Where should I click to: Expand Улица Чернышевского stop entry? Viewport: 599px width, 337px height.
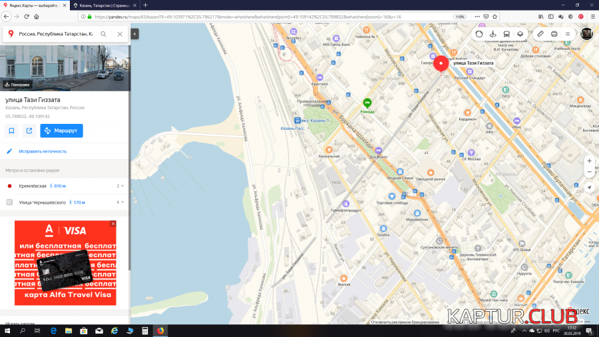122,202
